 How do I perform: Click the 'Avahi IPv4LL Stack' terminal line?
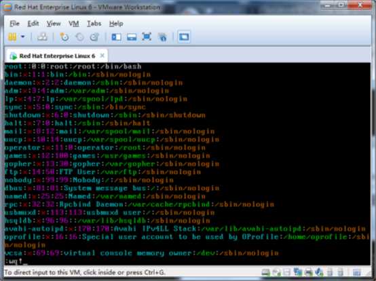[x=185, y=229]
